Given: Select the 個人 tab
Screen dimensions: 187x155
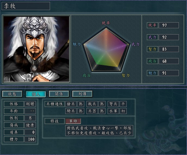Looking at the screenshot, I should tap(36, 94).
